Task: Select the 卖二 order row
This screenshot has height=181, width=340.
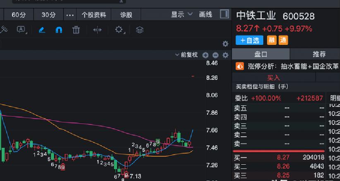Action: pyautogui.click(x=279, y=135)
